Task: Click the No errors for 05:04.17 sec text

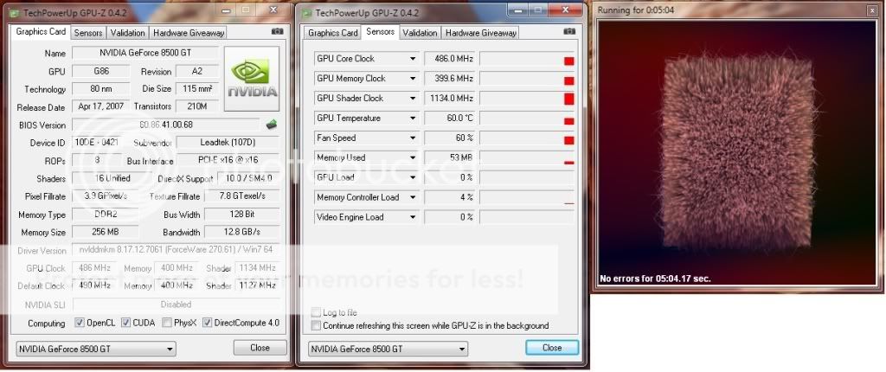Action: (x=656, y=279)
